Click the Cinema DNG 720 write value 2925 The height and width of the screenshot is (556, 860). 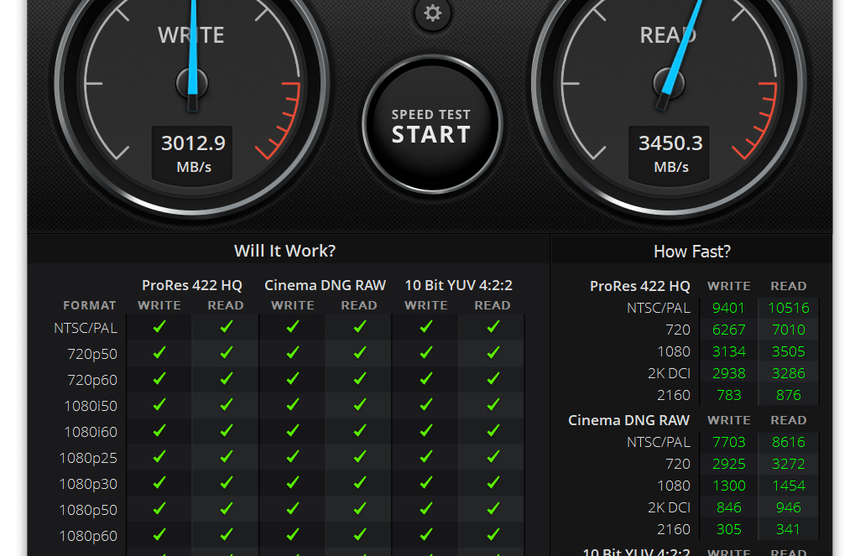pos(729,464)
